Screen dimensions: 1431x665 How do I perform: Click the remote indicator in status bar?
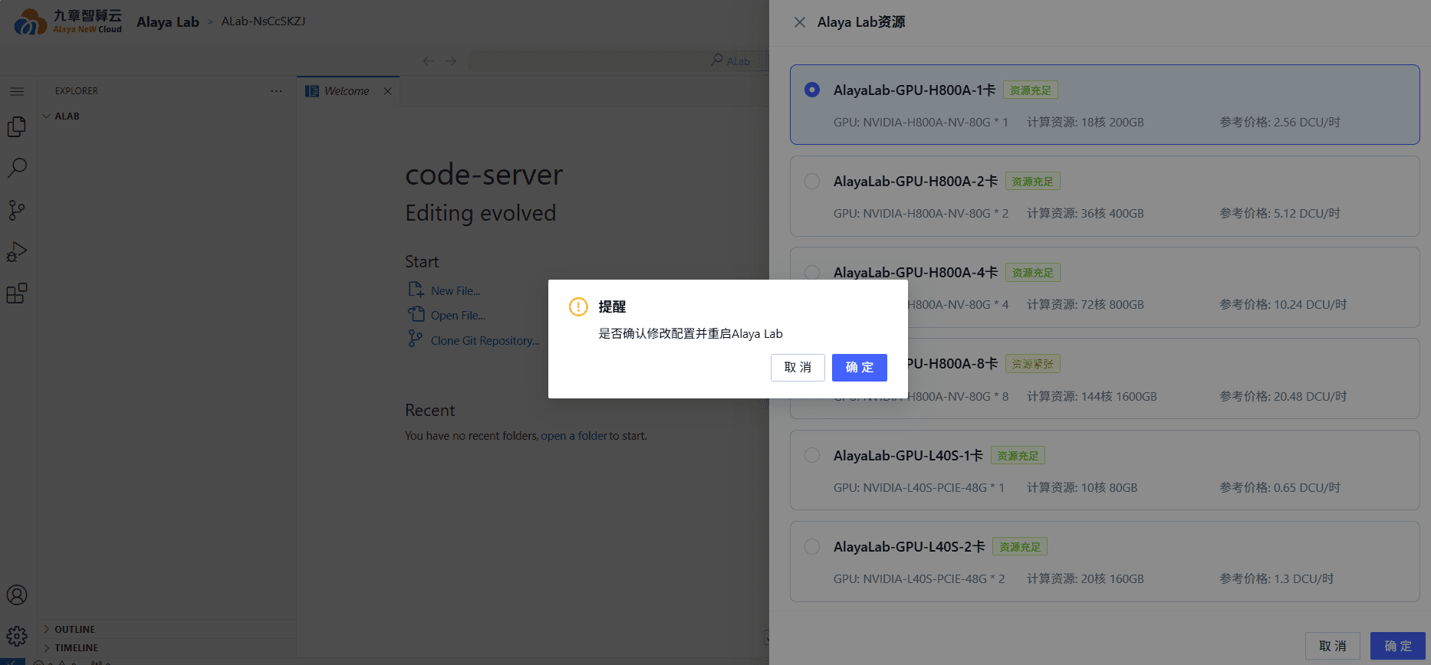click(12, 661)
